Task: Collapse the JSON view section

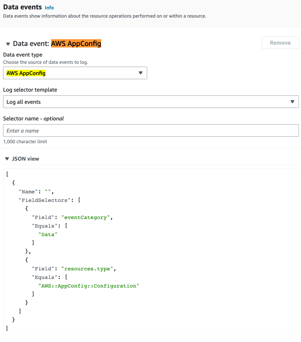Action: pos(7,159)
